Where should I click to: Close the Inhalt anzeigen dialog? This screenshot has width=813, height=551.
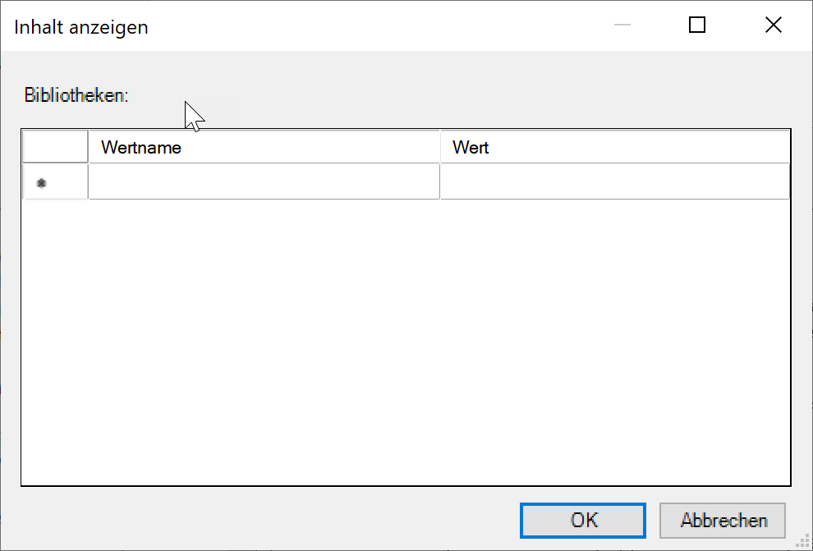(773, 25)
